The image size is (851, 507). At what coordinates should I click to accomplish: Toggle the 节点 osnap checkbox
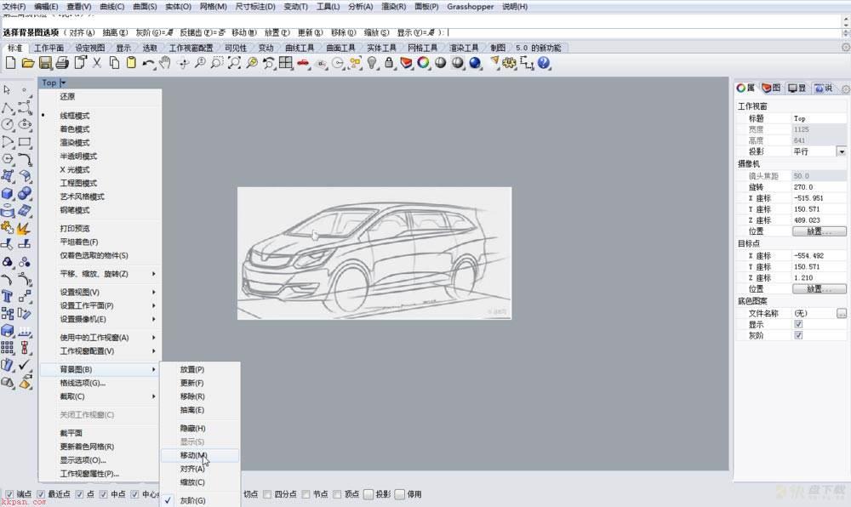(x=306, y=494)
